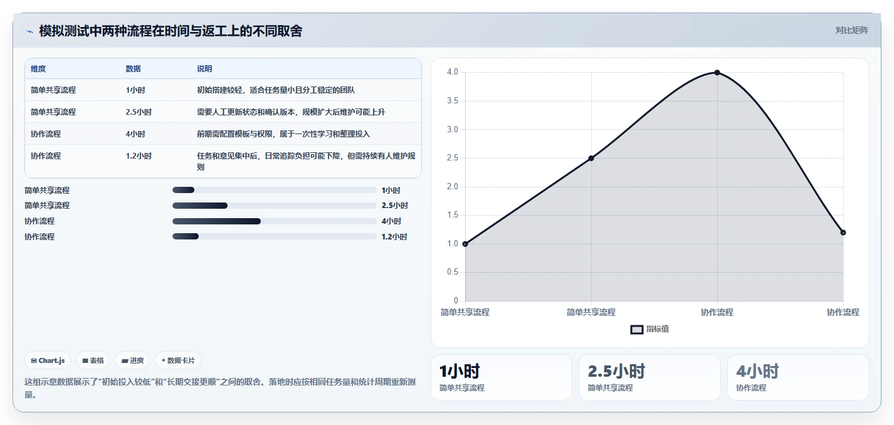Click the 对比矩阵 label in header
Viewport: 894px width, 425px height.
click(851, 31)
